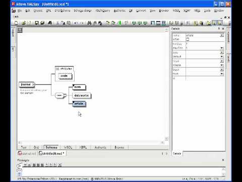Switch to the XBRL view tab
Image resolution: width=242 pixels, height=182 pixels.
[83, 148]
